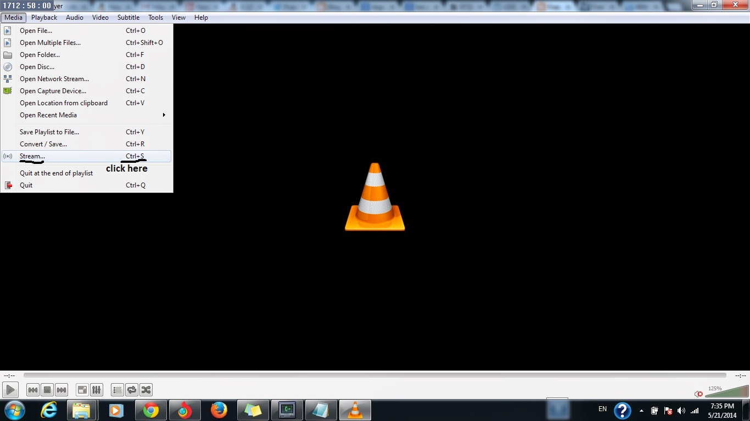Viewport: 750px width, 421px height.
Task: Show hidden system tray icons
Action: pos(641,409)
